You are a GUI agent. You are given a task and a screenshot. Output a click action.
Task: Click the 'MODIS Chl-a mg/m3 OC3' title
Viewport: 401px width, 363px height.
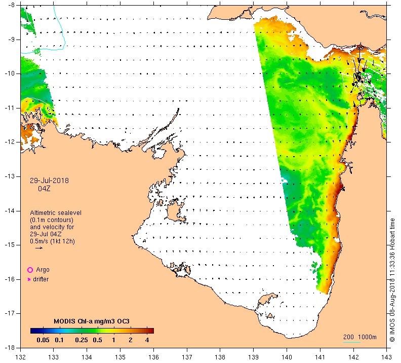[92, 321]
